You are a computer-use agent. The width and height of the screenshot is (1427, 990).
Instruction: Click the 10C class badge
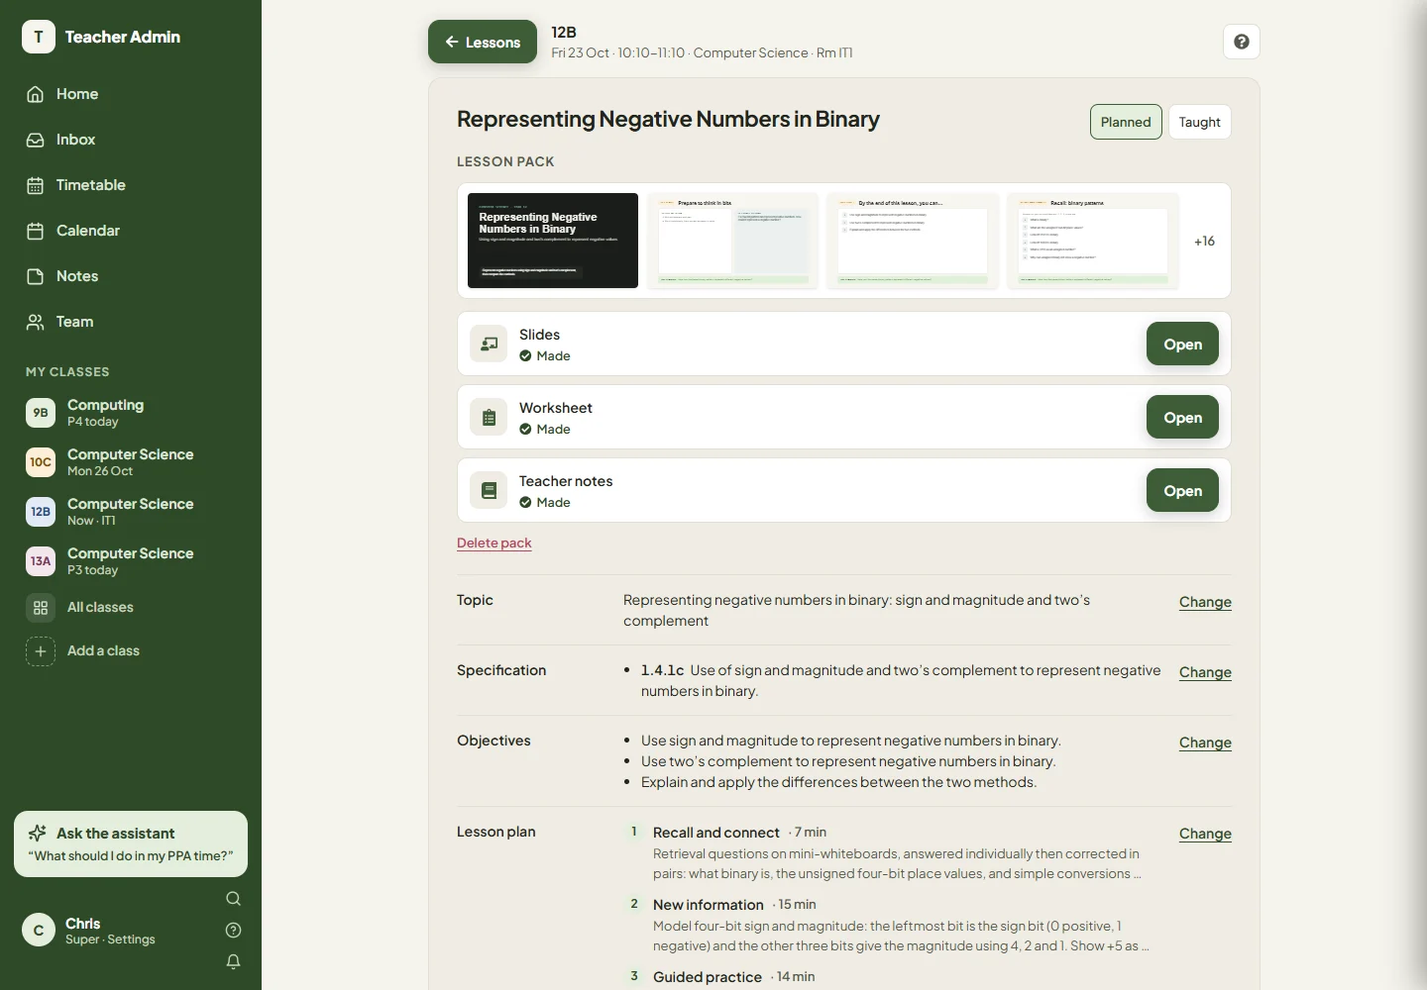click(41, 461)
